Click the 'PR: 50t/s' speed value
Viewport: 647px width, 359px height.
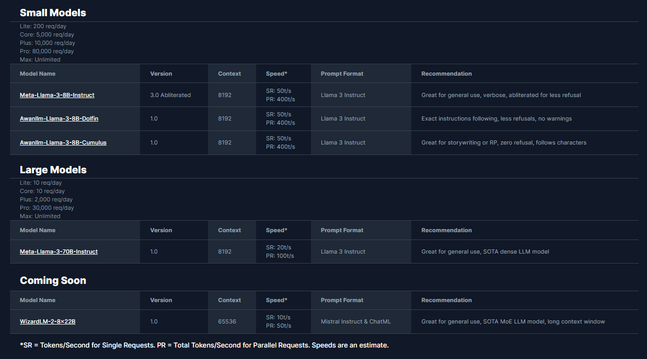(x=279, y=326)
